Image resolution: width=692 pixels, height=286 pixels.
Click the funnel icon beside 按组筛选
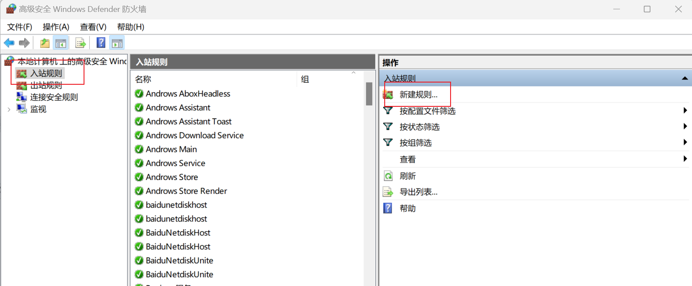pyautogui.click(x=388, y=143)
